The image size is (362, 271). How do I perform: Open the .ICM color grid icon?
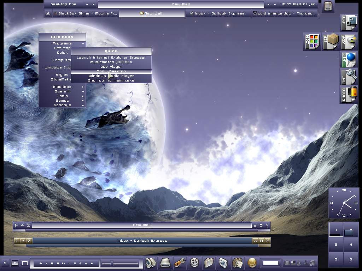click(x=312, y=42)
